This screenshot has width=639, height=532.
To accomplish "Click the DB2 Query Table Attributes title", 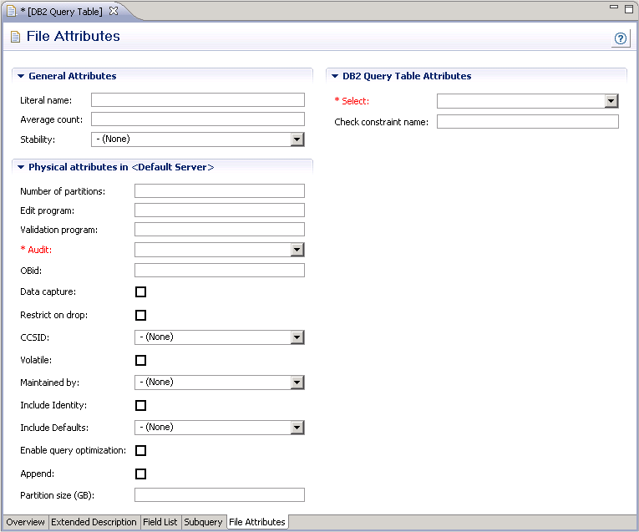I will (407, 76).
